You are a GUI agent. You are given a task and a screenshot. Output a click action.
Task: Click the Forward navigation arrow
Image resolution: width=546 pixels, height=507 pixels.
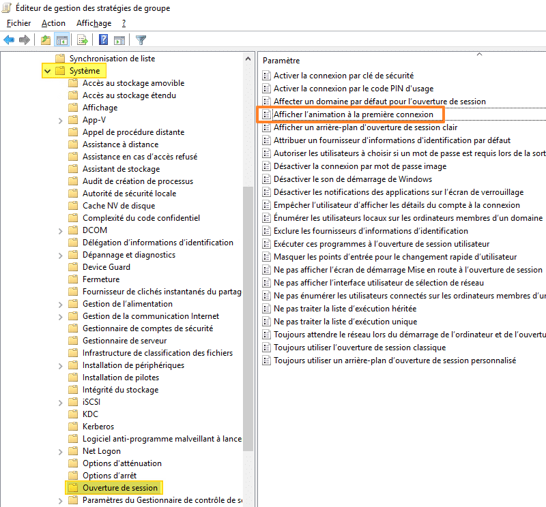pyautogui.click(x=25, y=40)
